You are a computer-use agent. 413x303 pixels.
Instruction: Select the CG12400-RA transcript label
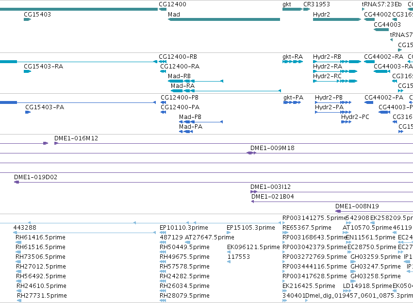tap(180, 67)
